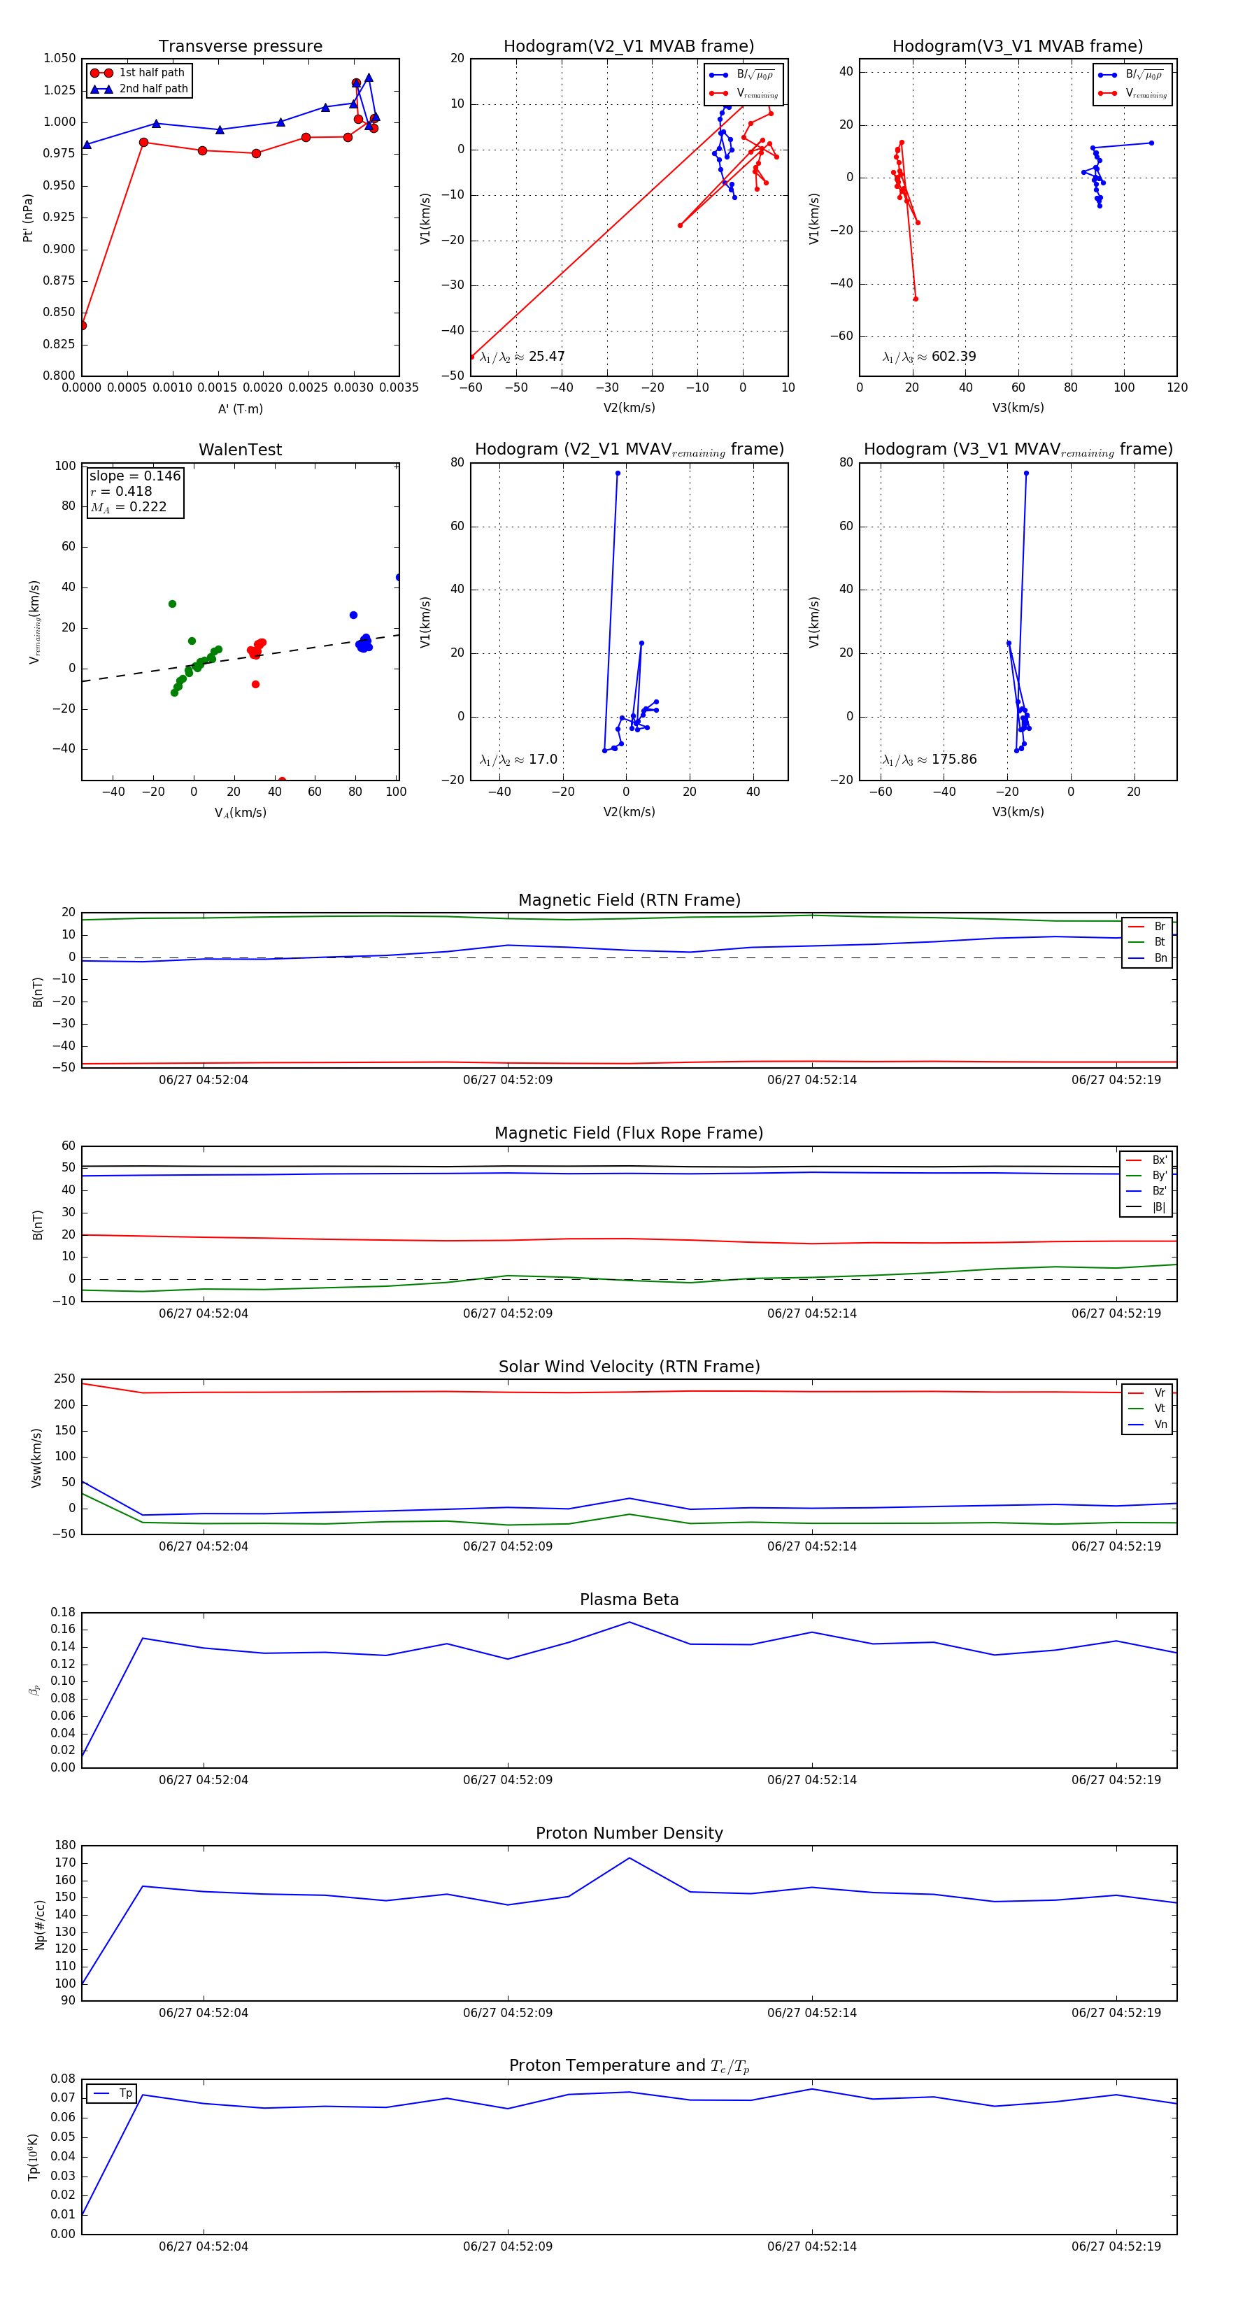This screenshot has width=1259, height=2308.
Task: Click the "Proton Number Density" title
Action: pos(629,1833)
